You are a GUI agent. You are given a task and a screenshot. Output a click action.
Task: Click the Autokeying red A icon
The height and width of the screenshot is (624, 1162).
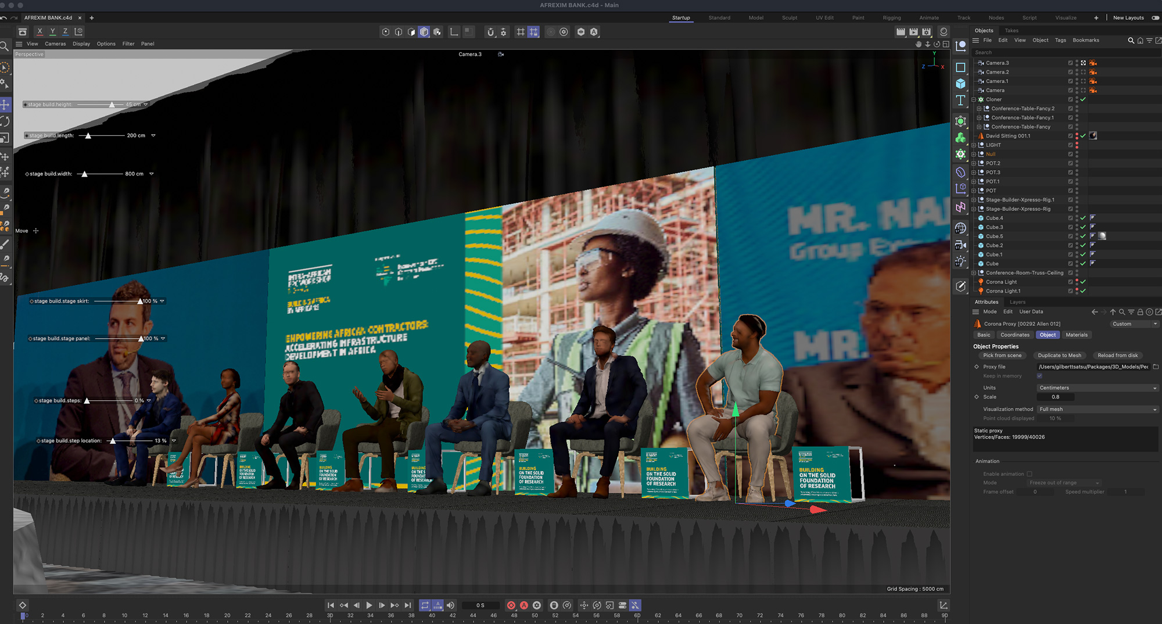point(524,605)
